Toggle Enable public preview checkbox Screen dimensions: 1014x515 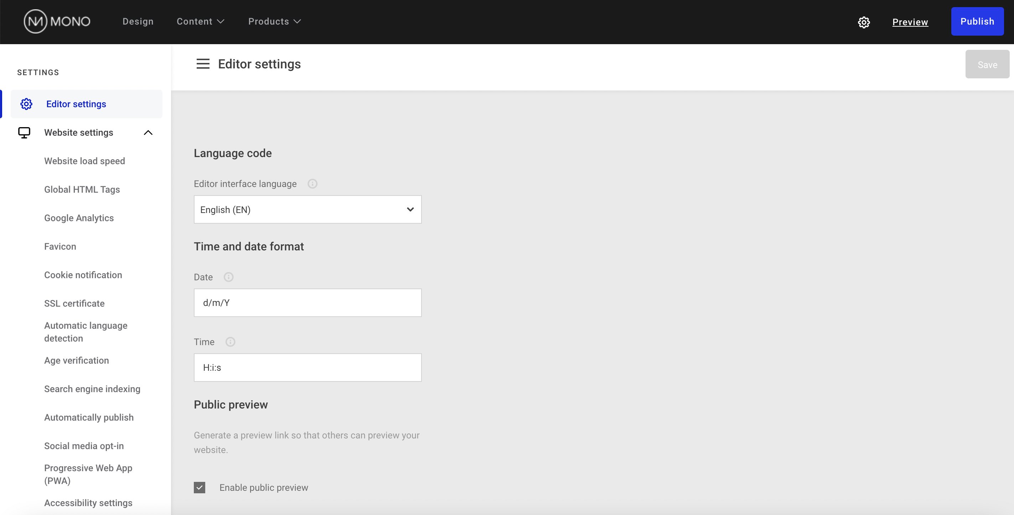200,488
